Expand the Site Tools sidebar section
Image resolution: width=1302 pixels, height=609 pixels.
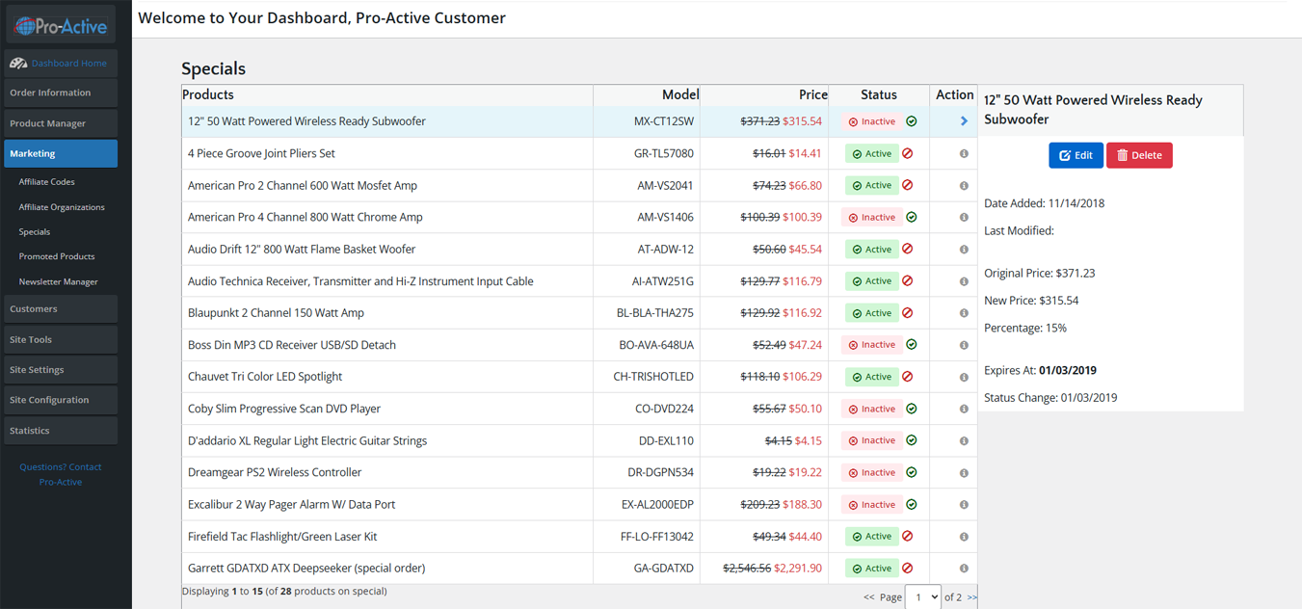coord(61,340)
